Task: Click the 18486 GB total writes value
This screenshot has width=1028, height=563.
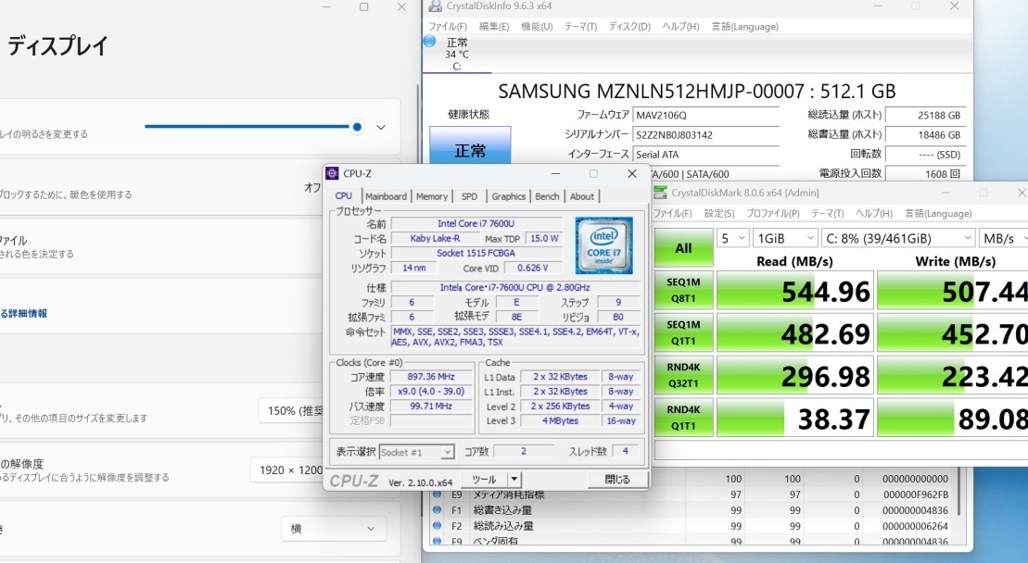Action: (925, 135)
